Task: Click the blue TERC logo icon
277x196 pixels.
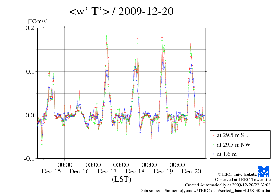Action: coord(264,171)
